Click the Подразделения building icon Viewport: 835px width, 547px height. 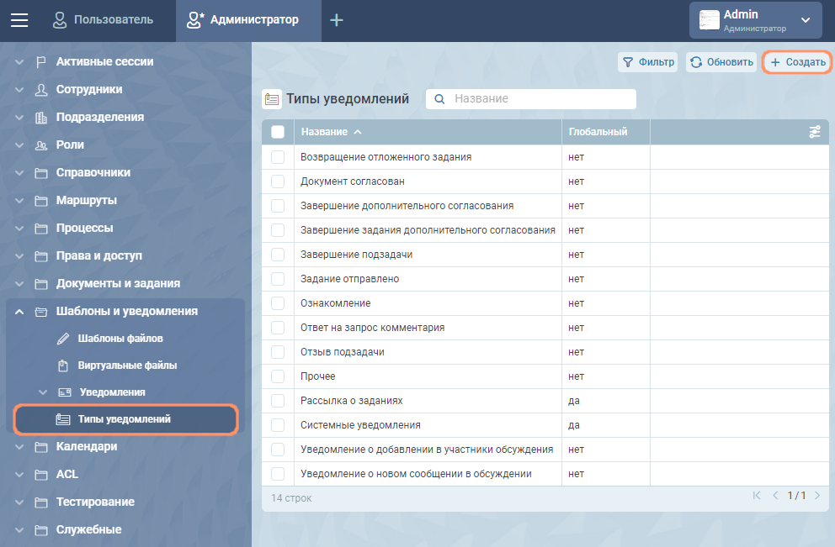pyautogui.click(x=40, y=118)
